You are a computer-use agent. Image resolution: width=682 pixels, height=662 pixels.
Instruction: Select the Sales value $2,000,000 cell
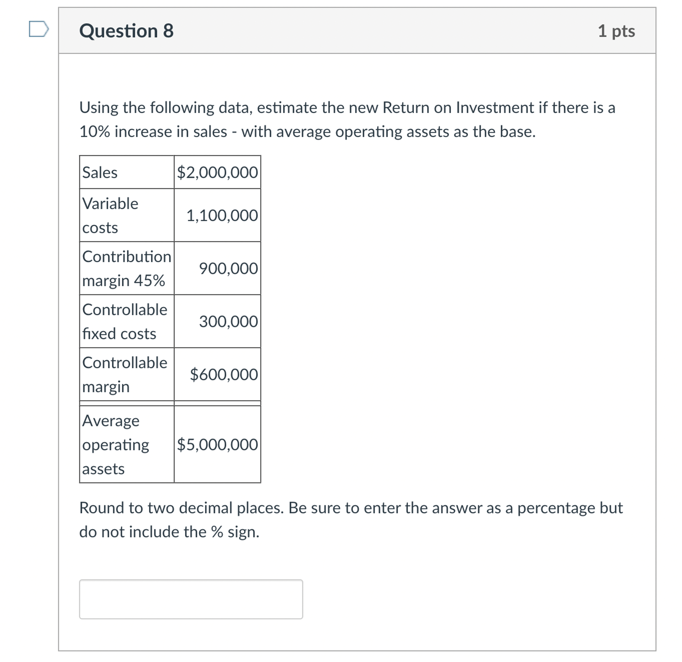click(217, 172)
